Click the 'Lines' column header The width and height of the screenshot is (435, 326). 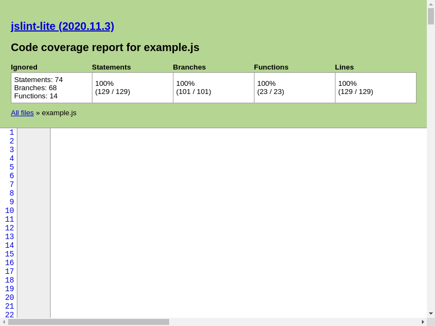(344, 67)
